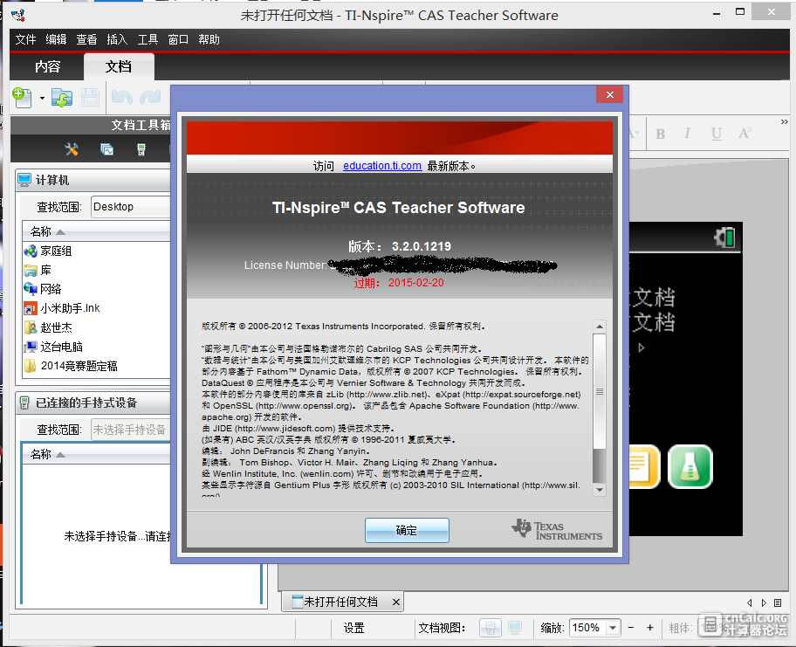Switch to computer document view icon
Image resolution: width=796 pixels, height=647 pixels.
[x=515, y=628]
